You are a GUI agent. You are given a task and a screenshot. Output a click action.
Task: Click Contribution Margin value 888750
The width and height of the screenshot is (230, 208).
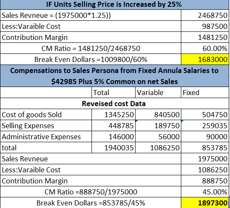pyautogui.click(x=205, y=181)
